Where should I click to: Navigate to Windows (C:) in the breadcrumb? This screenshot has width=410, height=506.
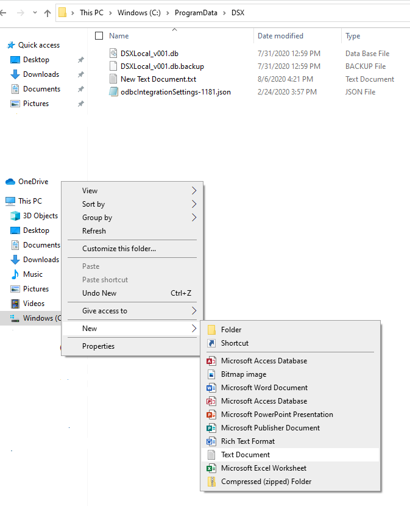click(139, 13)
